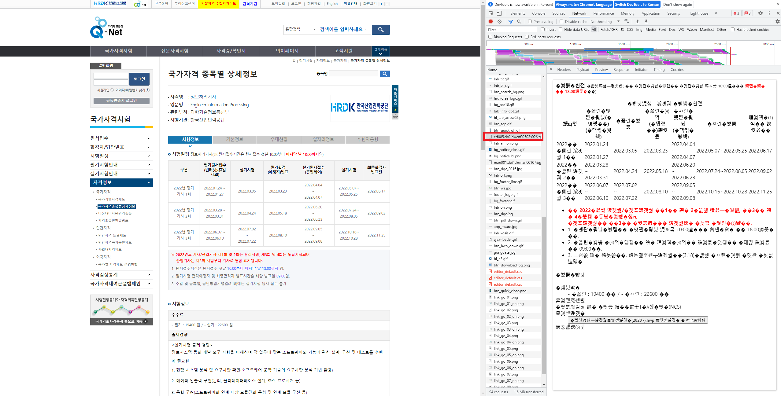Check the Disable cache option

point(561,21)
